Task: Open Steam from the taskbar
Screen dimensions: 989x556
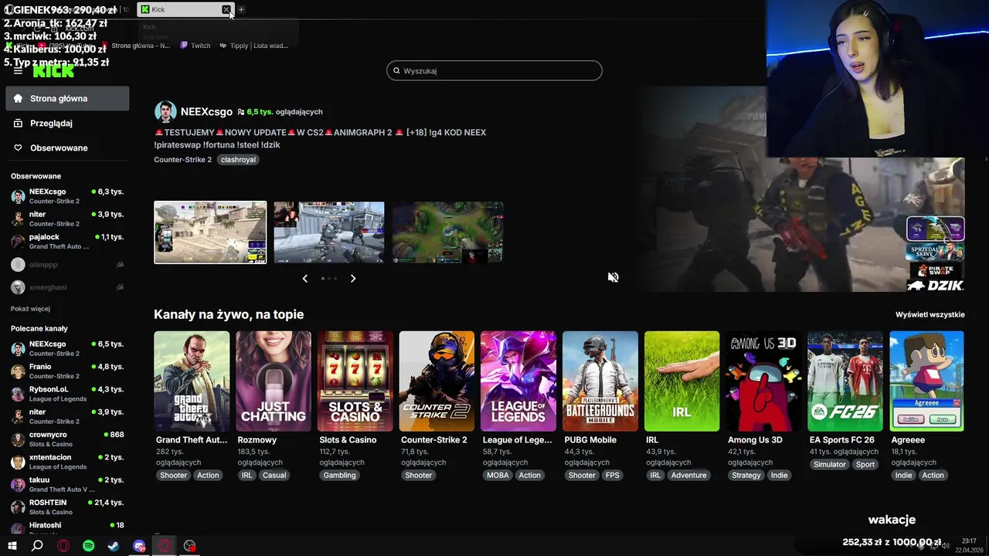Action: point(114,546)
